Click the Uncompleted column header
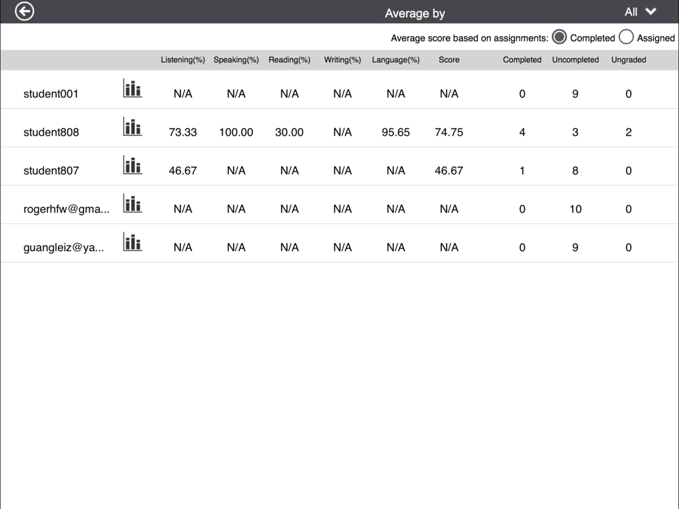The image size is (679, 509). click(575, 60)
